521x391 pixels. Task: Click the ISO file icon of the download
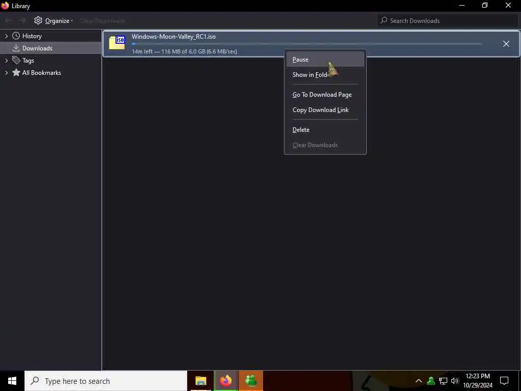point(118,43)
